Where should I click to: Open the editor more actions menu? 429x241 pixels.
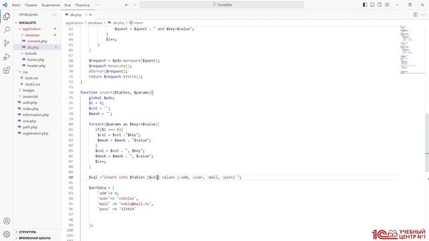[x=423, y=15]
